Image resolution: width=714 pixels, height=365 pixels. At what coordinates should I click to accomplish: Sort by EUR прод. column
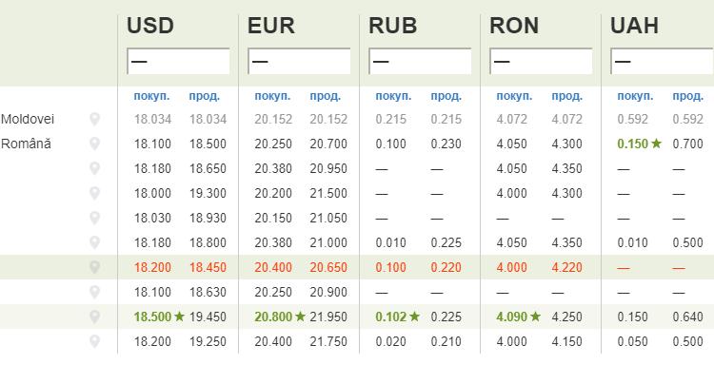pyautogui.click(x=326, y=96)
